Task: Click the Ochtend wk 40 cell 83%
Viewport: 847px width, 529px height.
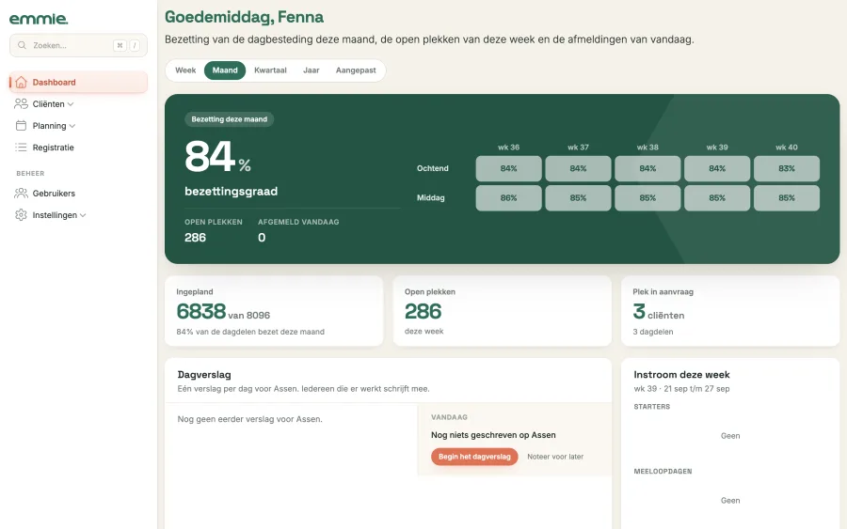Action: 787,168
